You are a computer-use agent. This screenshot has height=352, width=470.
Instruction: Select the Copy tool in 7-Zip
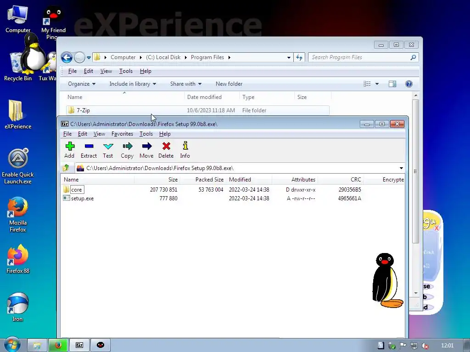click(127, 150)
